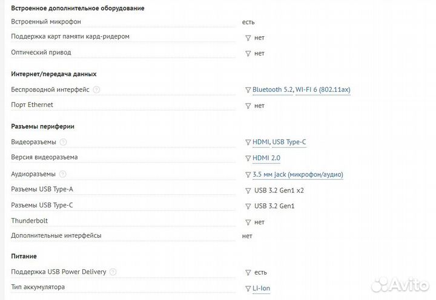Open the help tooltip for Аудиоразъемы

(63, 174)
